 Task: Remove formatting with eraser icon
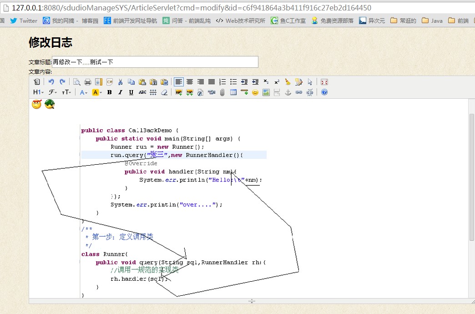coord(164,92)
